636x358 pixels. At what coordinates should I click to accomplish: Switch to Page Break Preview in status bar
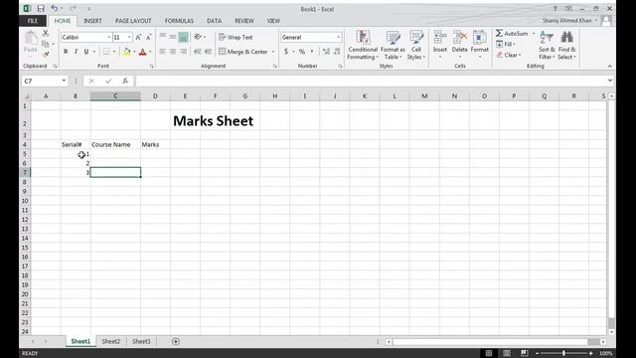pyautogui.click(x=524, y=353)
